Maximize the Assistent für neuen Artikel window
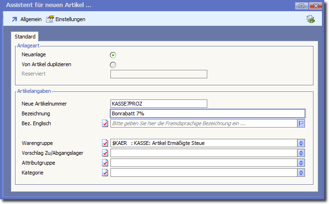 tap(301, 6)
